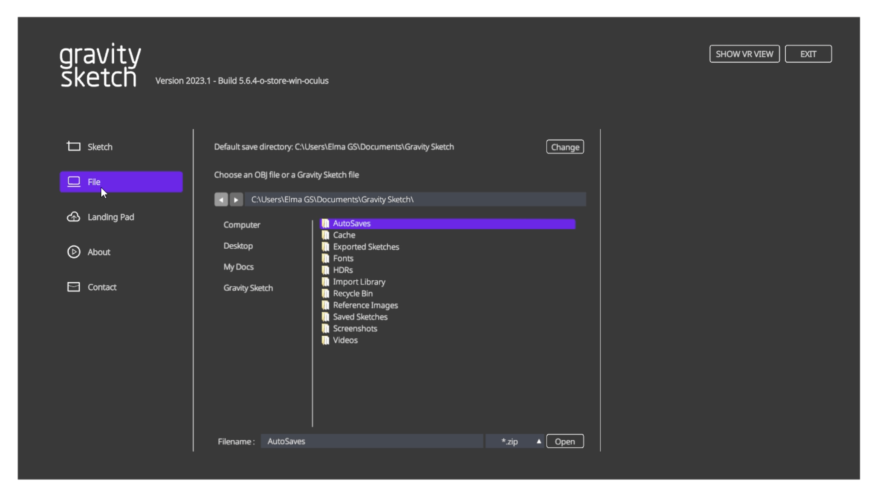The height and width of the screenshot is (493, 879).
Task: Jump to Desktop location
Action: coord(238,246)
